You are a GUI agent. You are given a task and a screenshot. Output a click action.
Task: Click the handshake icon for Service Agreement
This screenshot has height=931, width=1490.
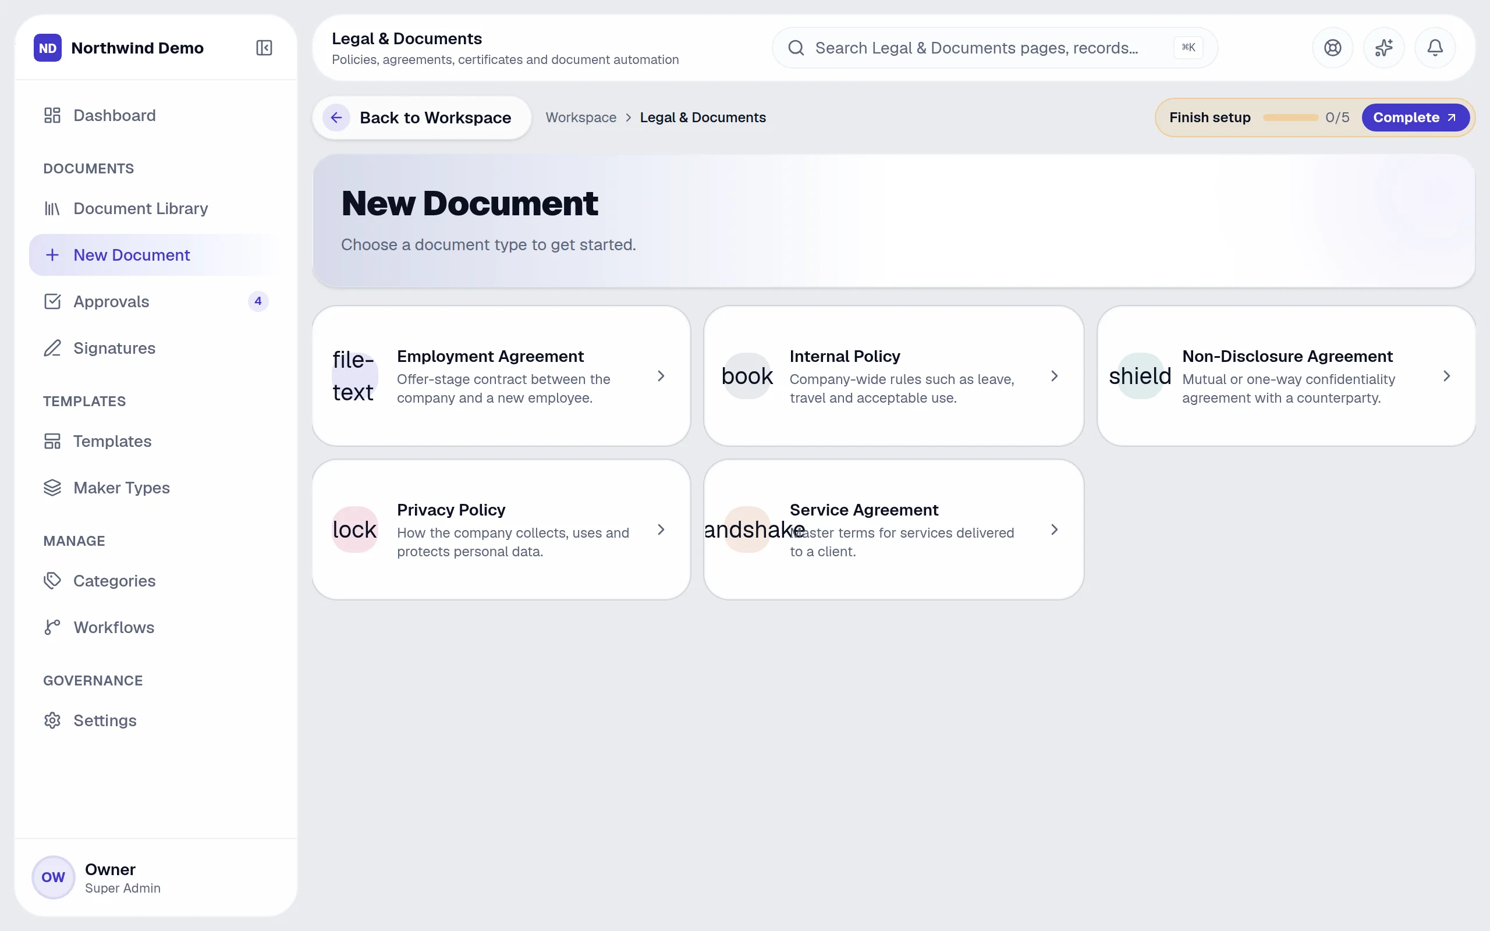point(747,530)
